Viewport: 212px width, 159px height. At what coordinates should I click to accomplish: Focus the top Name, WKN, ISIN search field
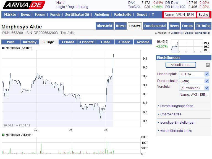pos(180,15)
